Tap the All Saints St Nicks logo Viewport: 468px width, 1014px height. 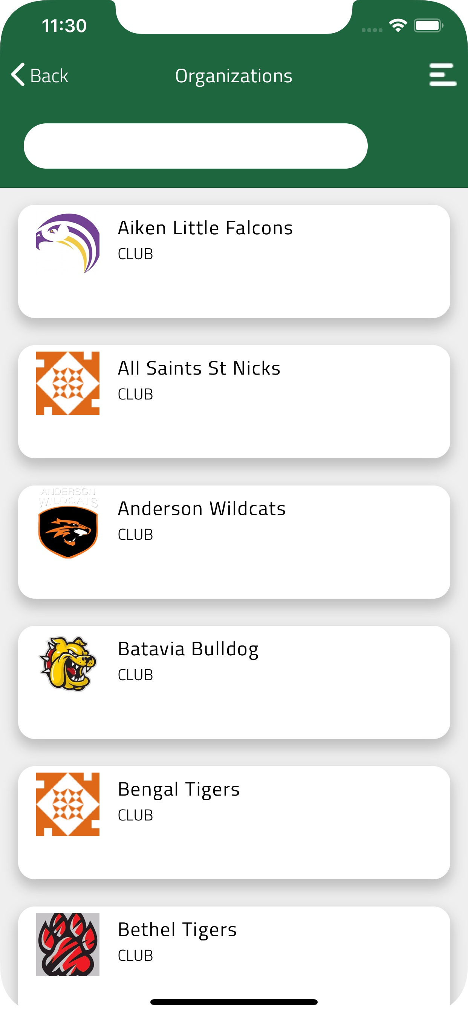pyautogui.click(x=68, y=383)
